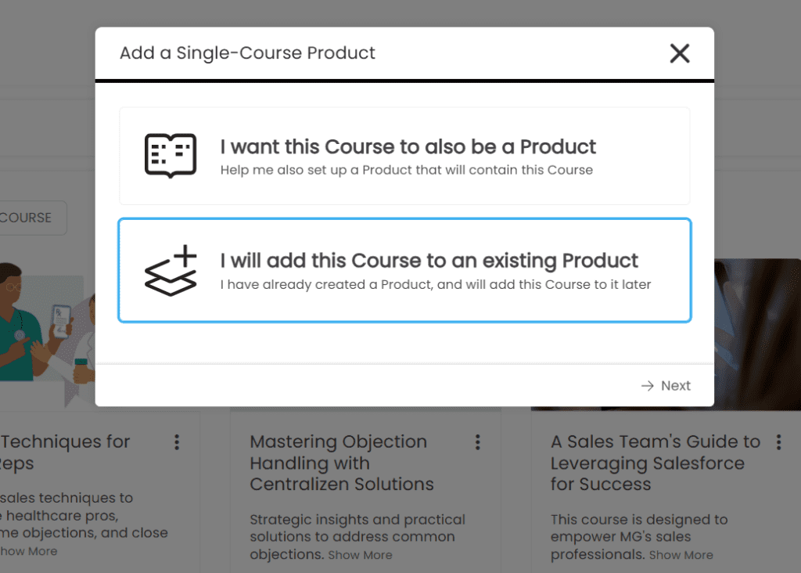This screenshot has height=573, width=801.
Task: Click the partially visible COURSE button
Action: [x=31, y=218]
